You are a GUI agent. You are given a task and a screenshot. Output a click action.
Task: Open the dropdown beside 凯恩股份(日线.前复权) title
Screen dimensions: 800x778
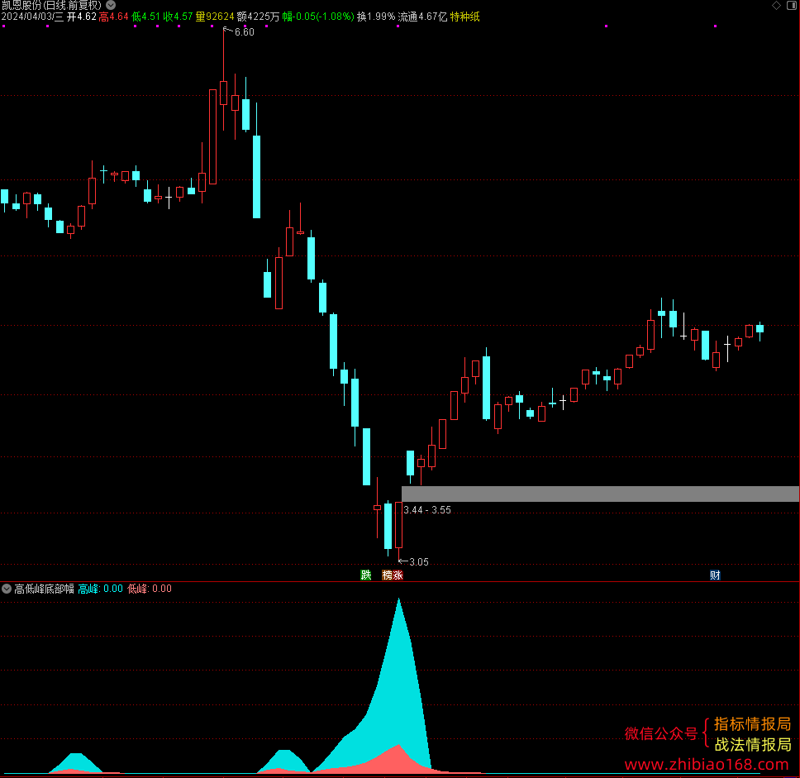111,5
